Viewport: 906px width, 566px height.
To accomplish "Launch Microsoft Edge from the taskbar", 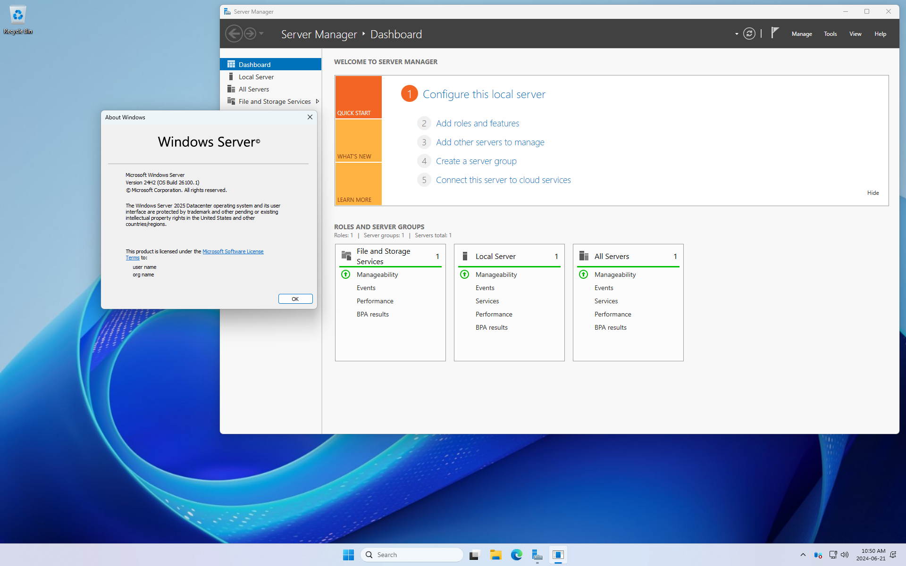I will [x=516, y=555].
